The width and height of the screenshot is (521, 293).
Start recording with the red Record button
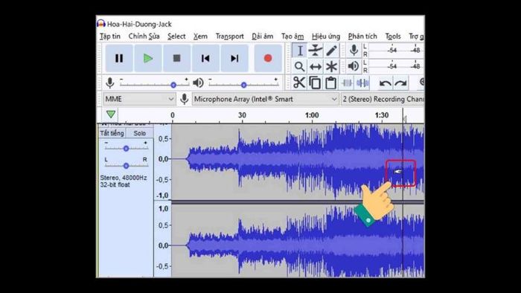click(268, 59)
